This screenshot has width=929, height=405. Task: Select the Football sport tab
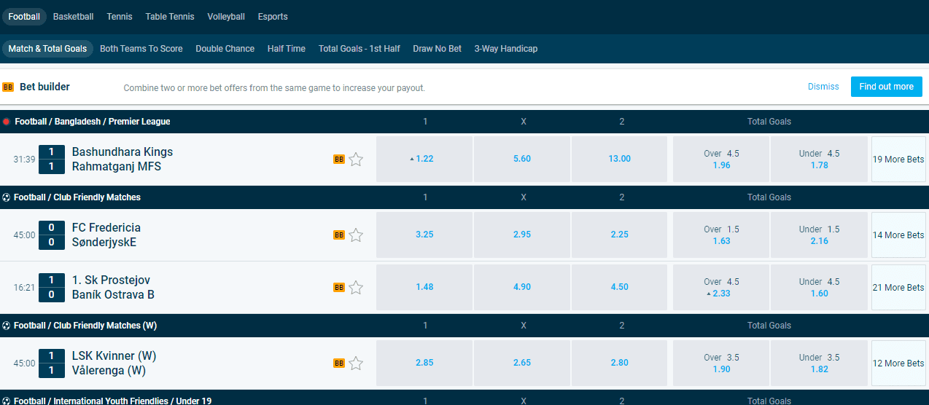(24, 17)
